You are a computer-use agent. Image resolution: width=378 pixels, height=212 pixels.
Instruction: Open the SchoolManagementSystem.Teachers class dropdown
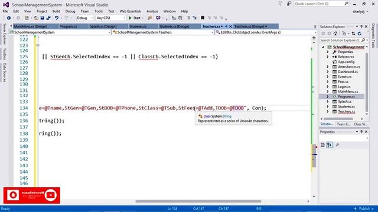click(x=163, y=32)
